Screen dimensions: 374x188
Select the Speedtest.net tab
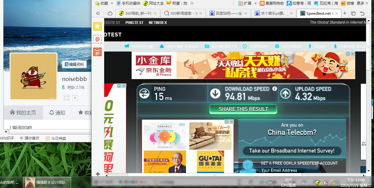[319, 13]
